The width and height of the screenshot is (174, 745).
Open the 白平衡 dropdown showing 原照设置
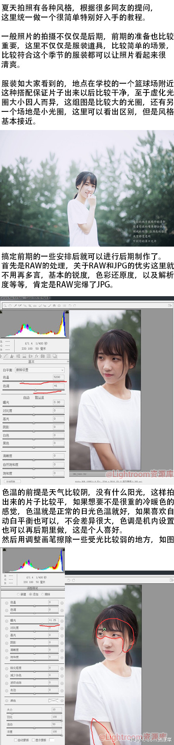pos(40,370)
